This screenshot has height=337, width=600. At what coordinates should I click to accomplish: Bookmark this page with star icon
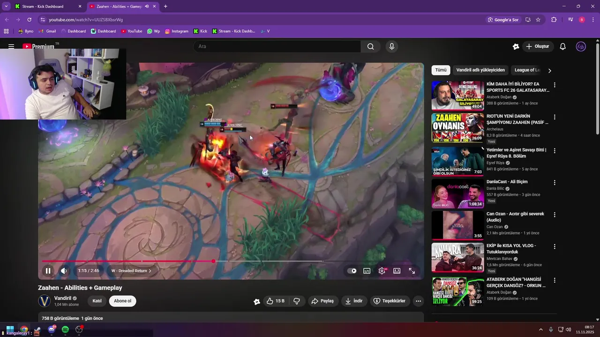(x=538, y=20)
